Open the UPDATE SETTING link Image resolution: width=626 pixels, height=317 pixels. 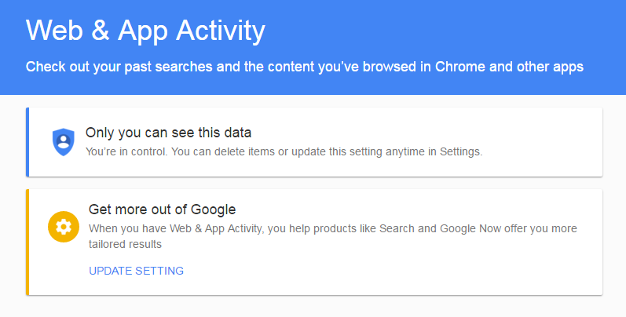tap(136, 271)
